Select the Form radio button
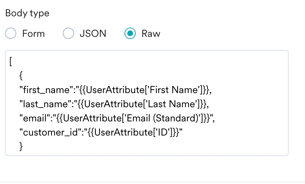 click(x=11, y=33)
